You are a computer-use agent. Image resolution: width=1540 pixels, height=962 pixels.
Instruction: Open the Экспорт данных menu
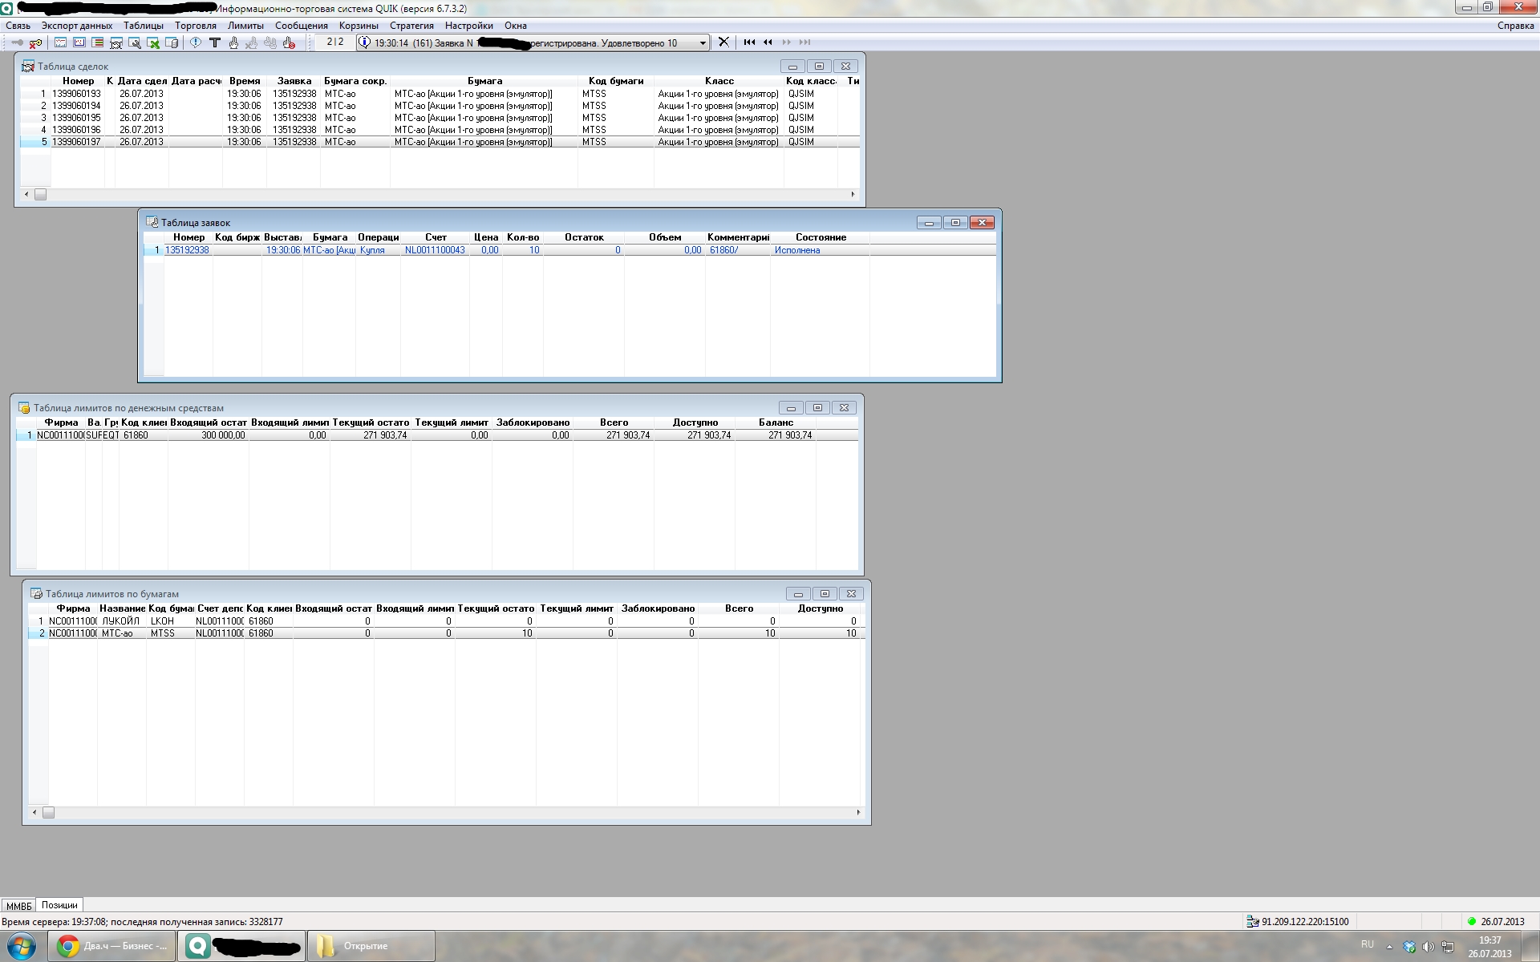[77, 26]
